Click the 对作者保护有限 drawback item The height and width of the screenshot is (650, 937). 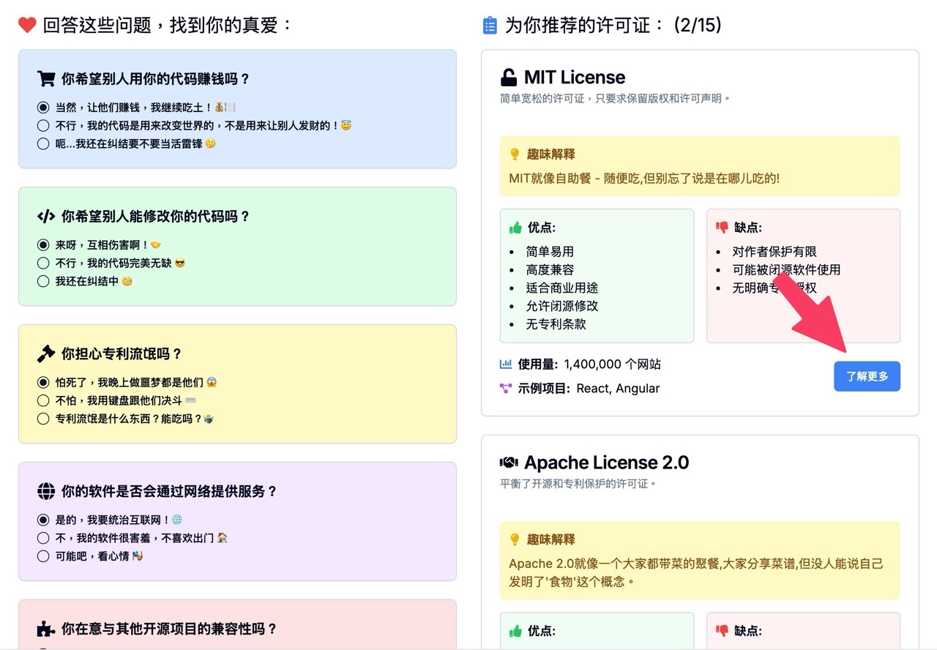774,251
